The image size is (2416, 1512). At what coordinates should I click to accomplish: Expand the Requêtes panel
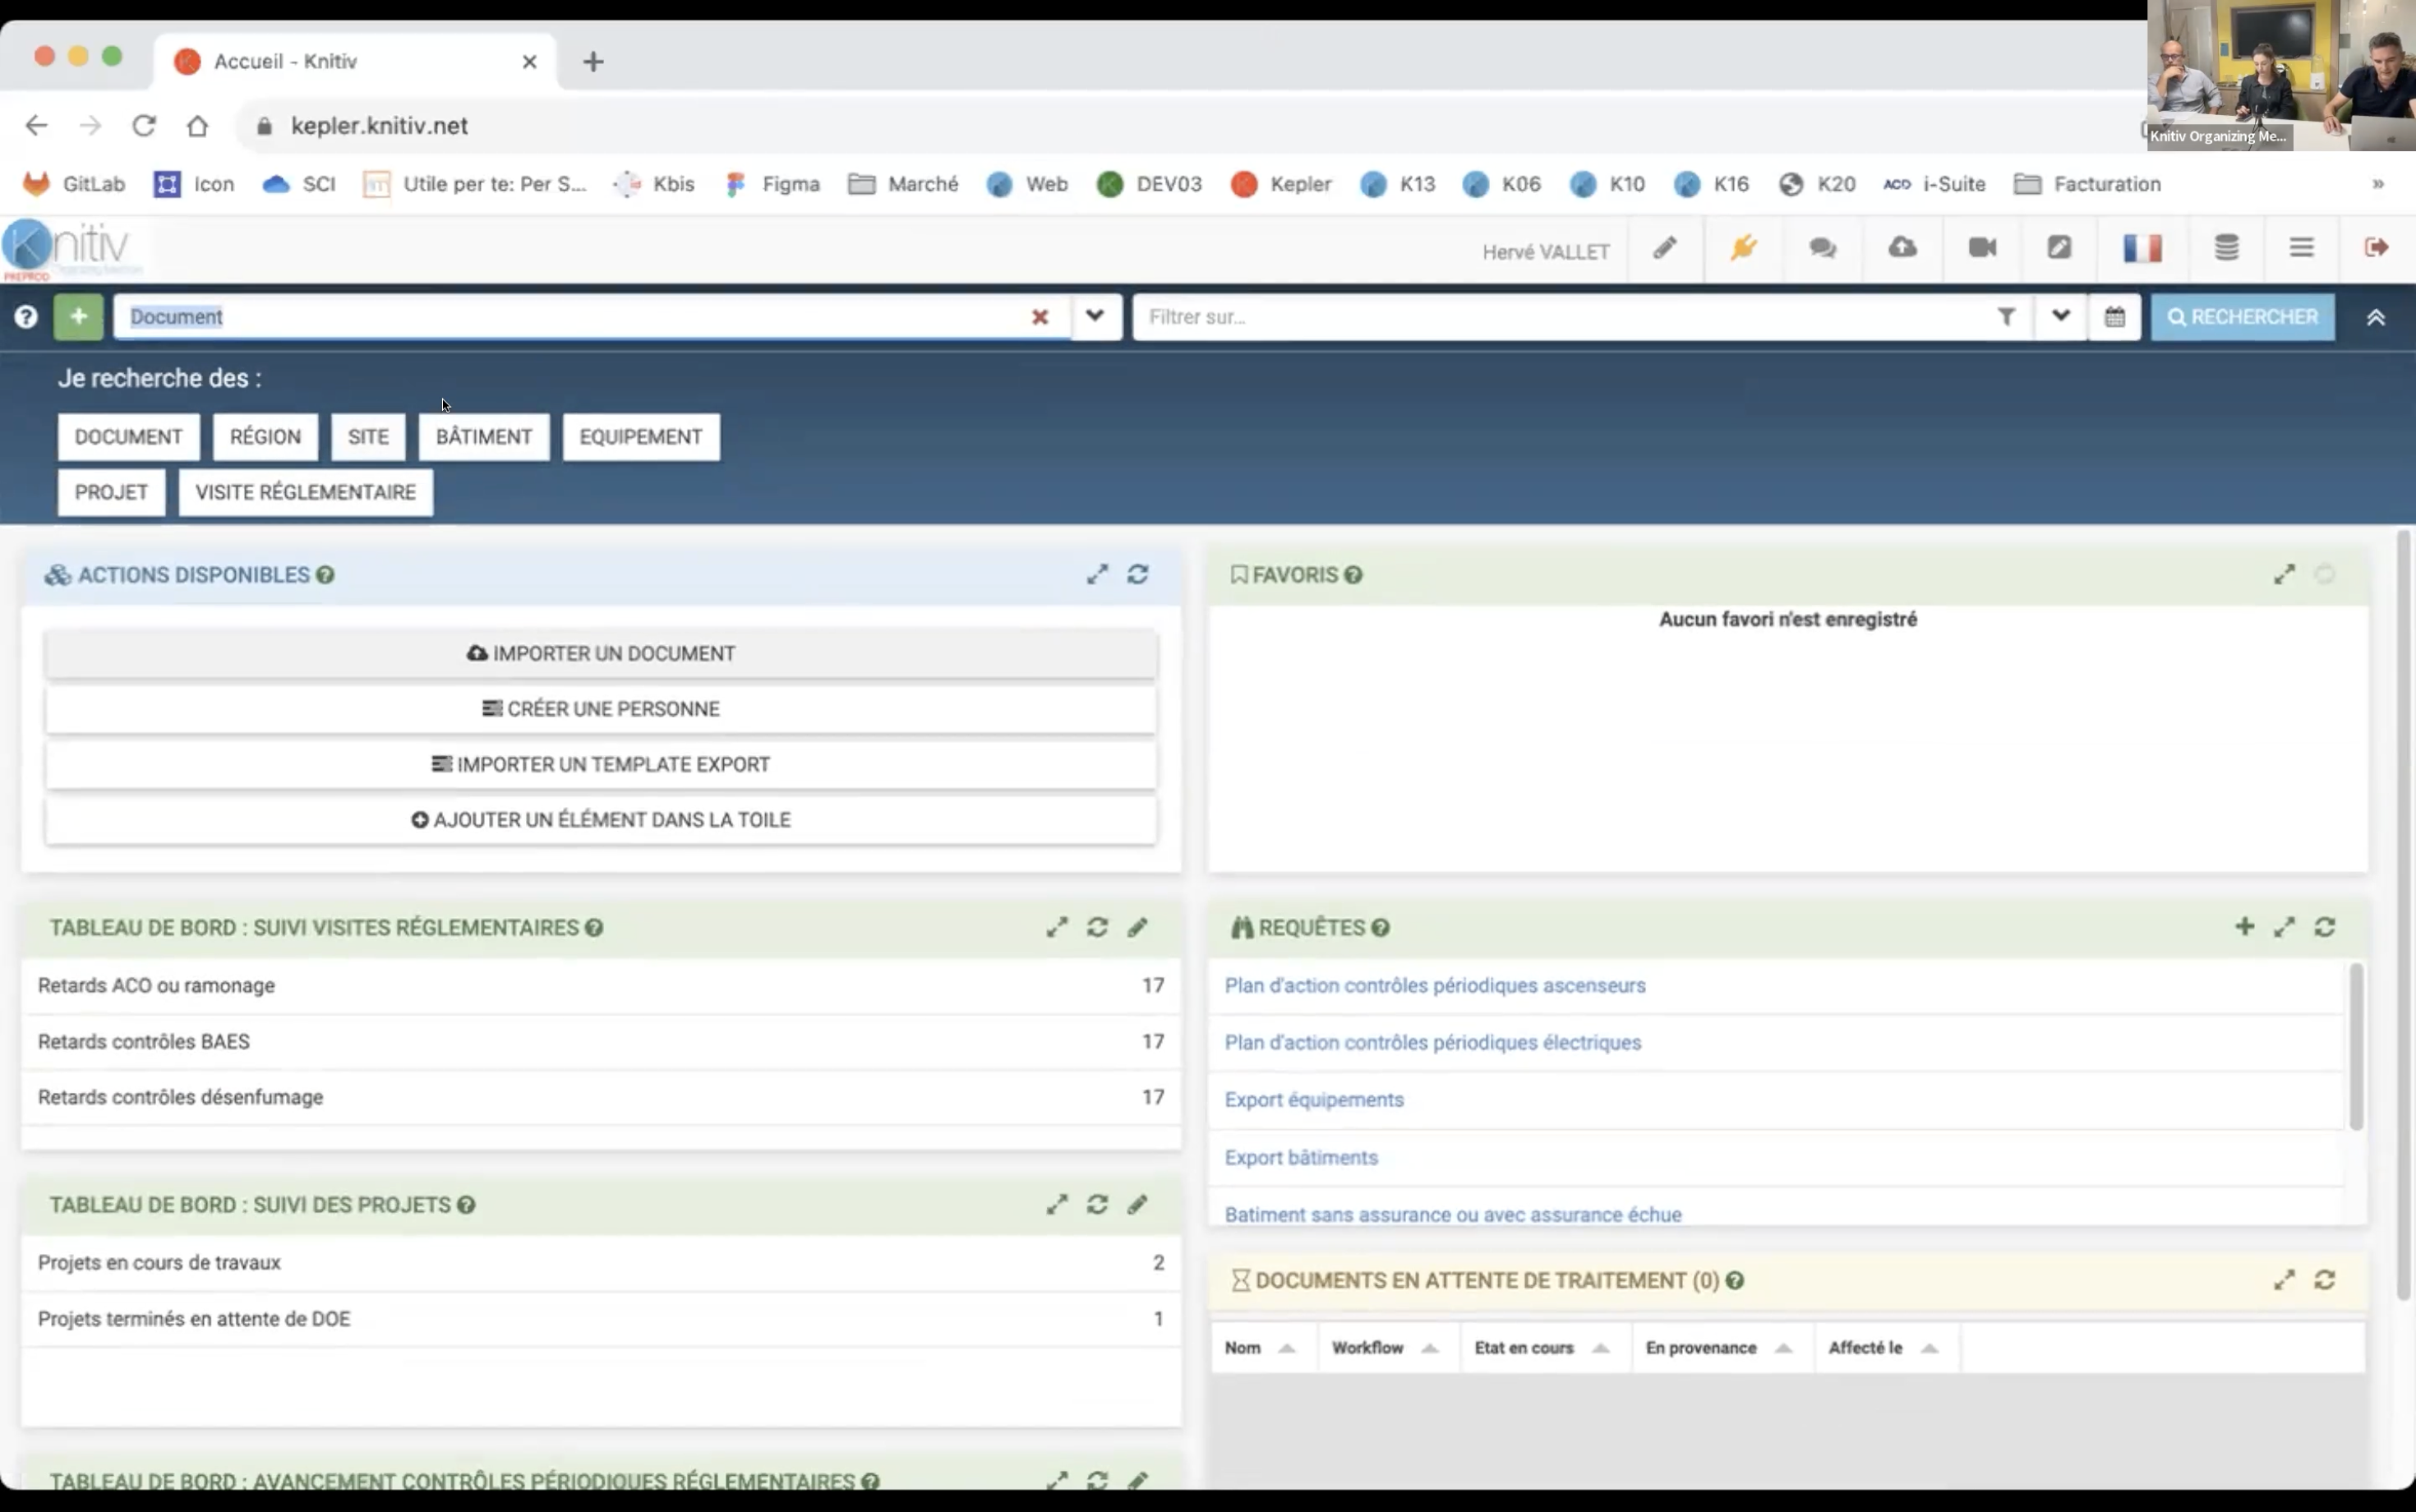coord(2284,927)
